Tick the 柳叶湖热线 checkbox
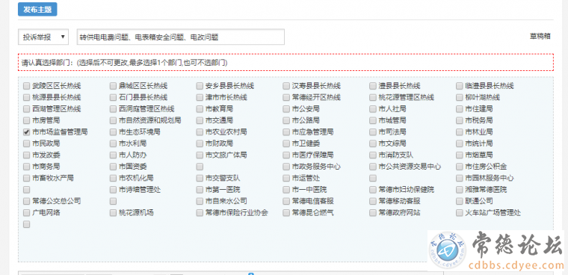Screen dimensions: 568x275 (460, 97)
